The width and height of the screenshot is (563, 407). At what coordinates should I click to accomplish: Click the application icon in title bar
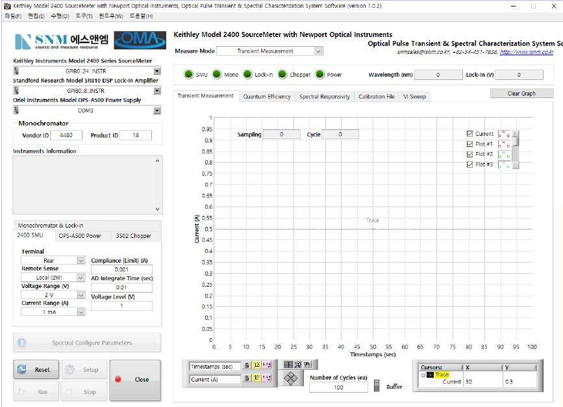(x=7, y=6)
